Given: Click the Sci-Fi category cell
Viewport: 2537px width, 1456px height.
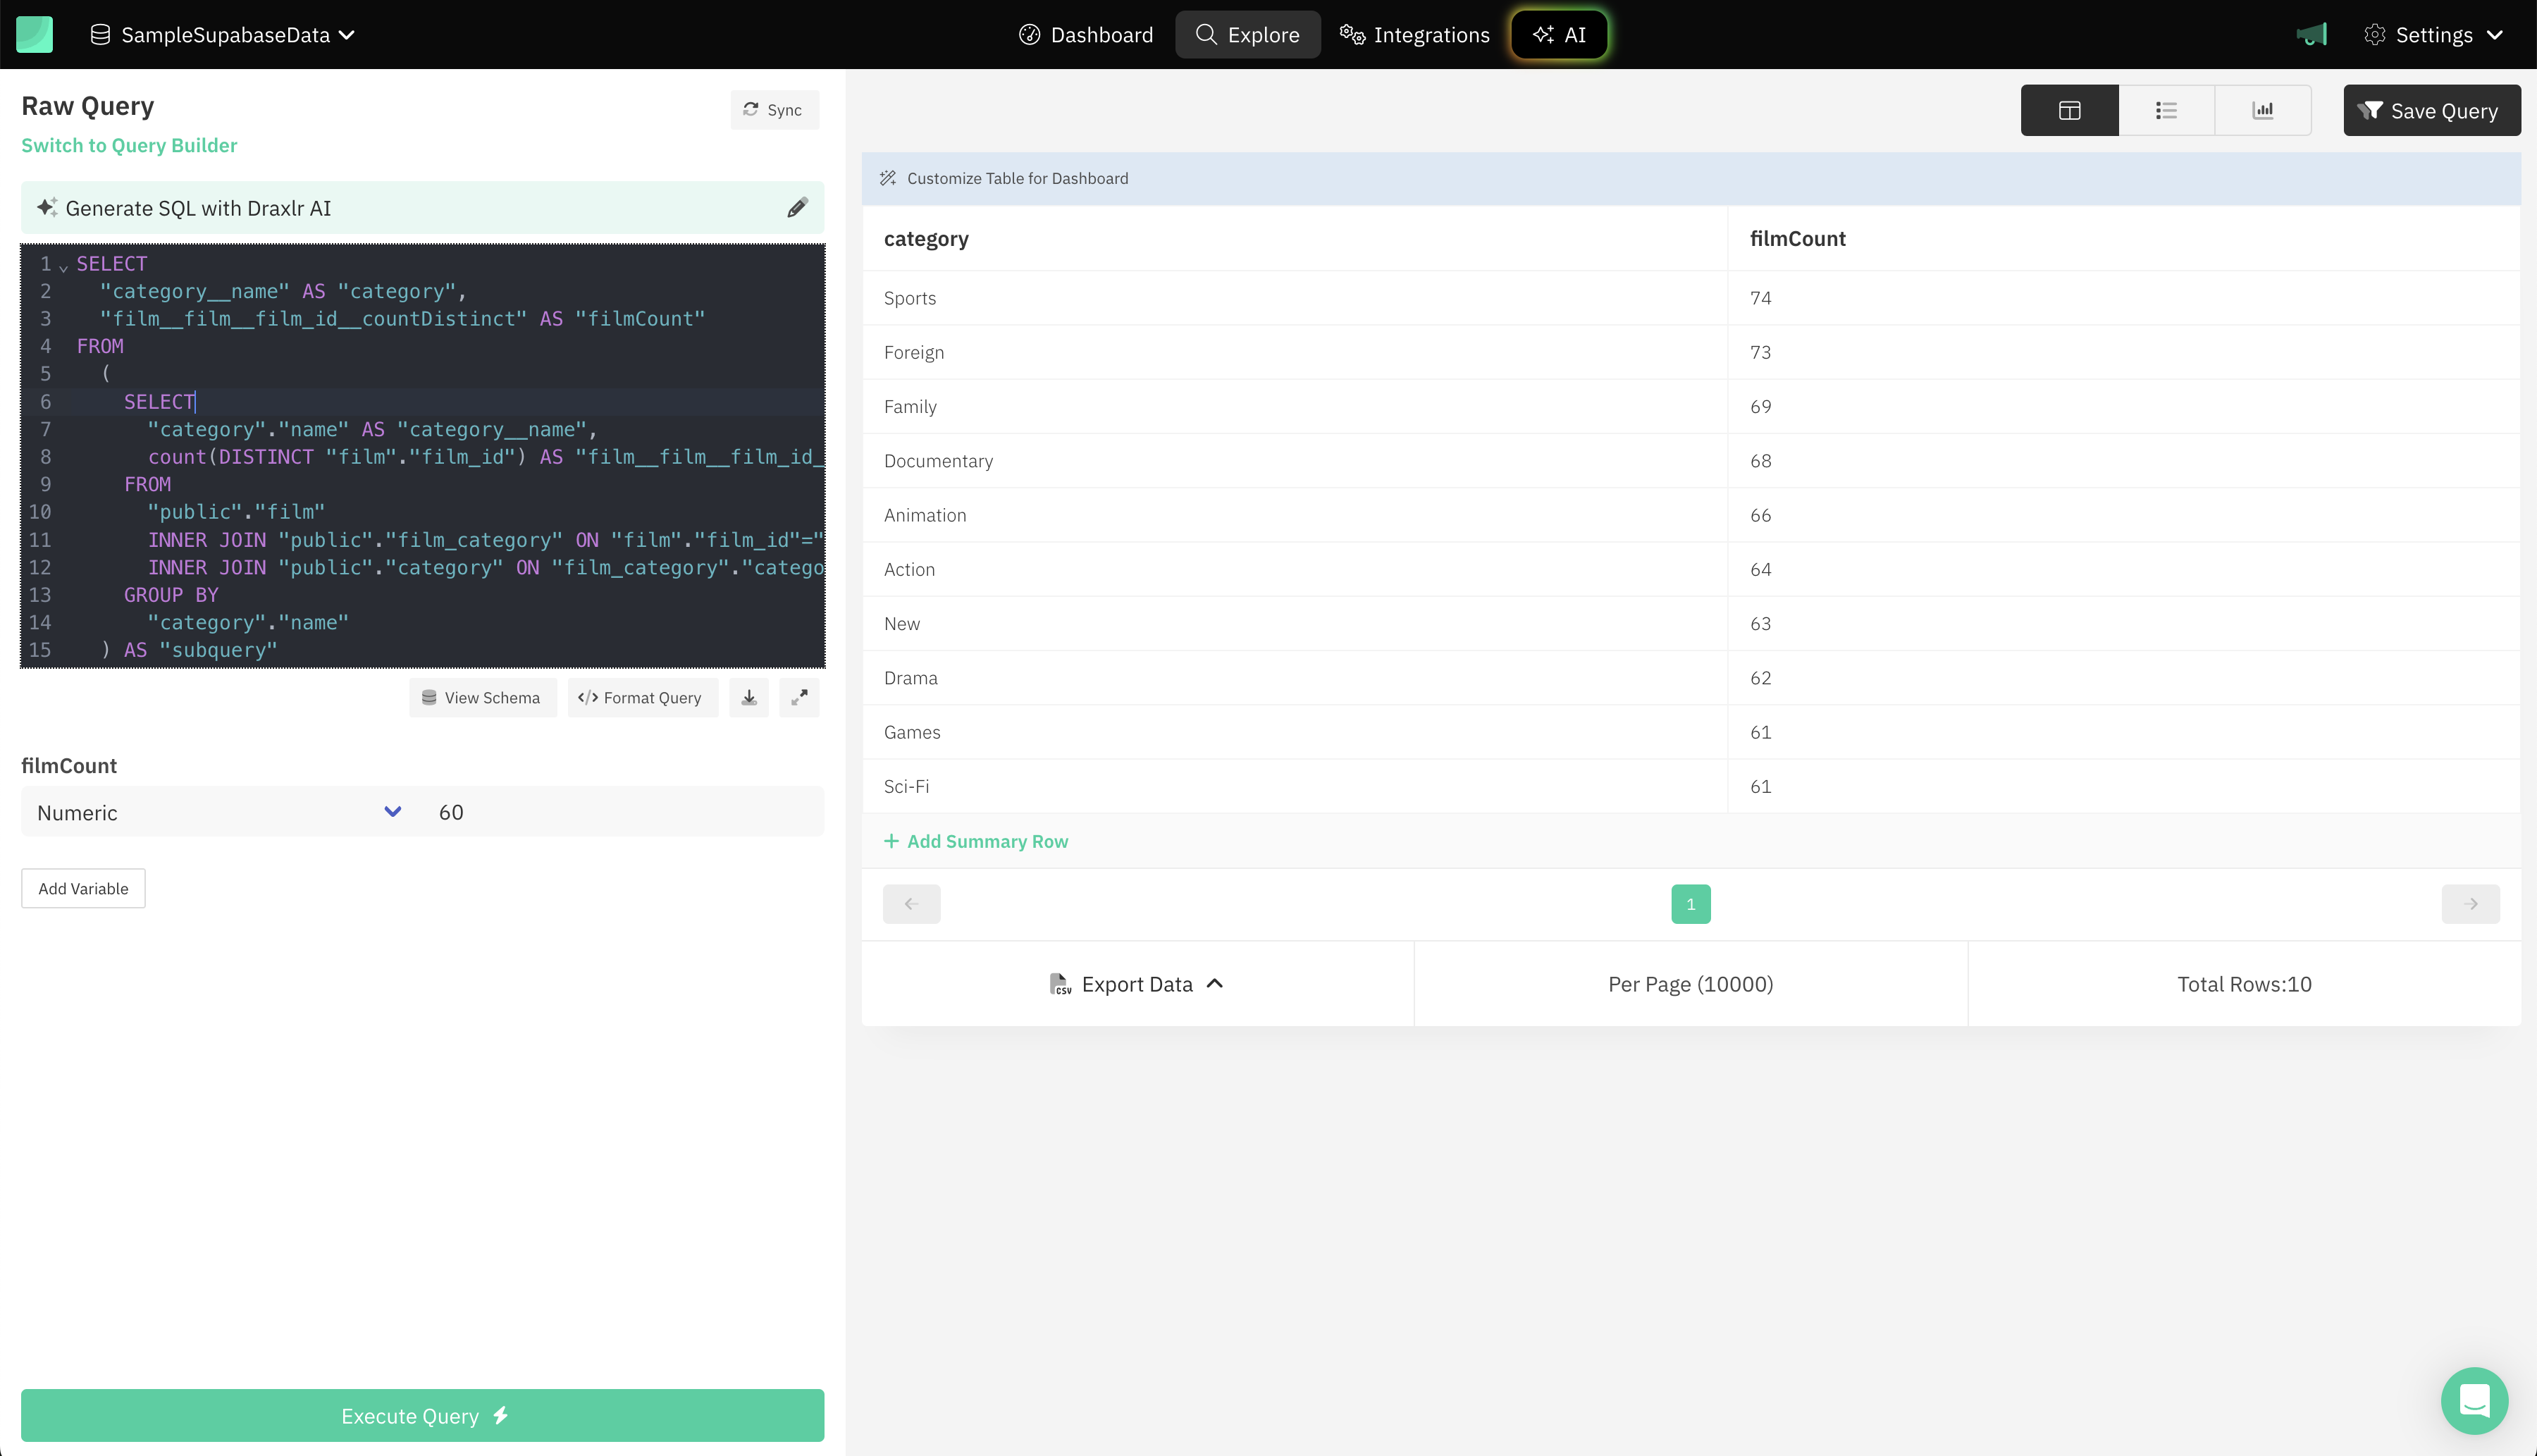Looking at the screenshot, I should [x=1294, y=786].
